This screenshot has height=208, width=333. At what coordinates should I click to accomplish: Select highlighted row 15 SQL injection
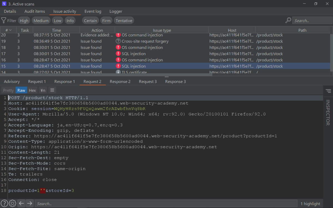point(165,66)
